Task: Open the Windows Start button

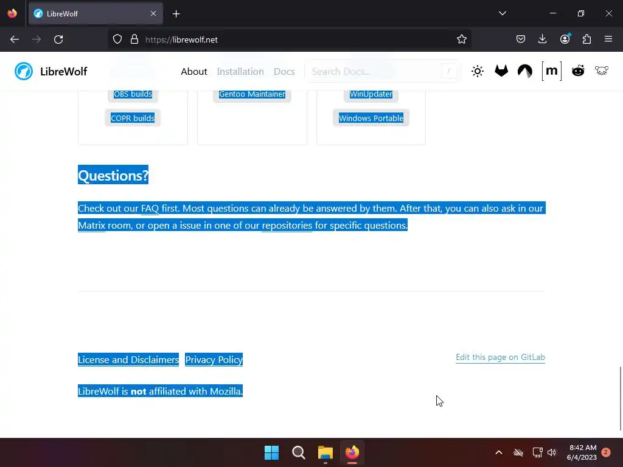Action: tap(271, 452)
